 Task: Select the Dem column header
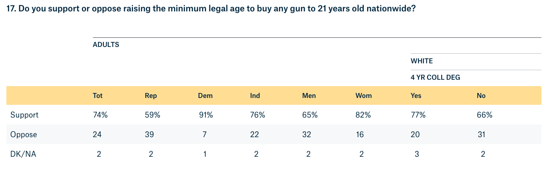tap(205, 96)
